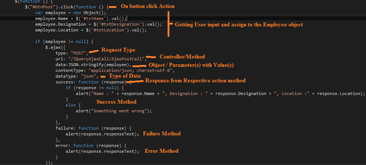The width and height of the screenshot is (366, 165).
Task: Click the "Error Method" annotation label
Action: click(x=161, y=151)
